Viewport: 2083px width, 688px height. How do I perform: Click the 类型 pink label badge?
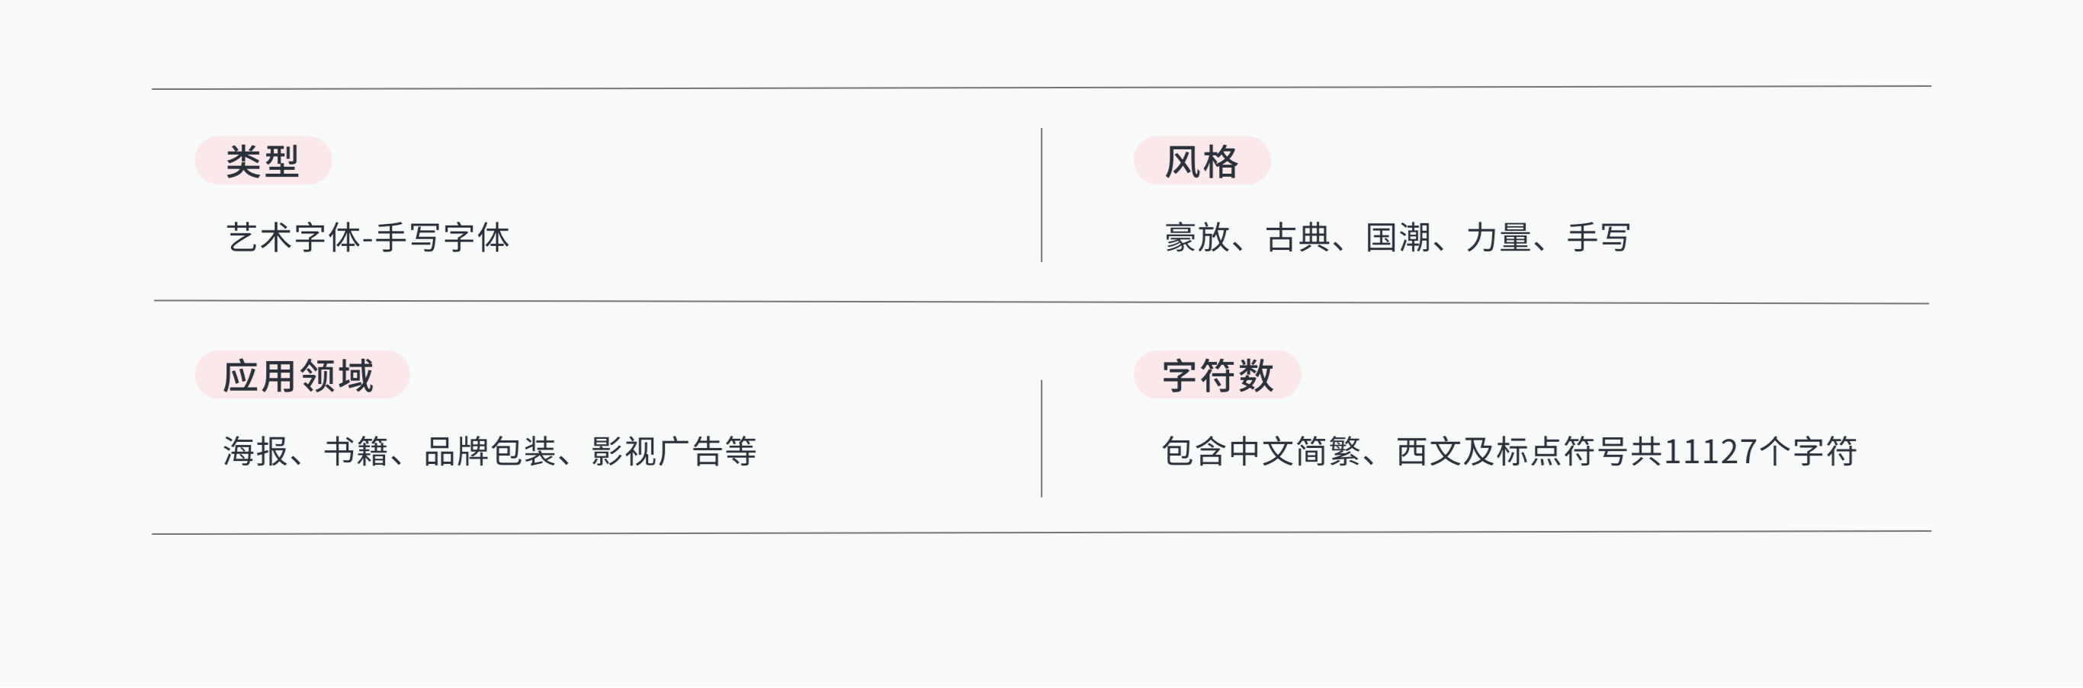pyautogui.click(x=264, y=161)
